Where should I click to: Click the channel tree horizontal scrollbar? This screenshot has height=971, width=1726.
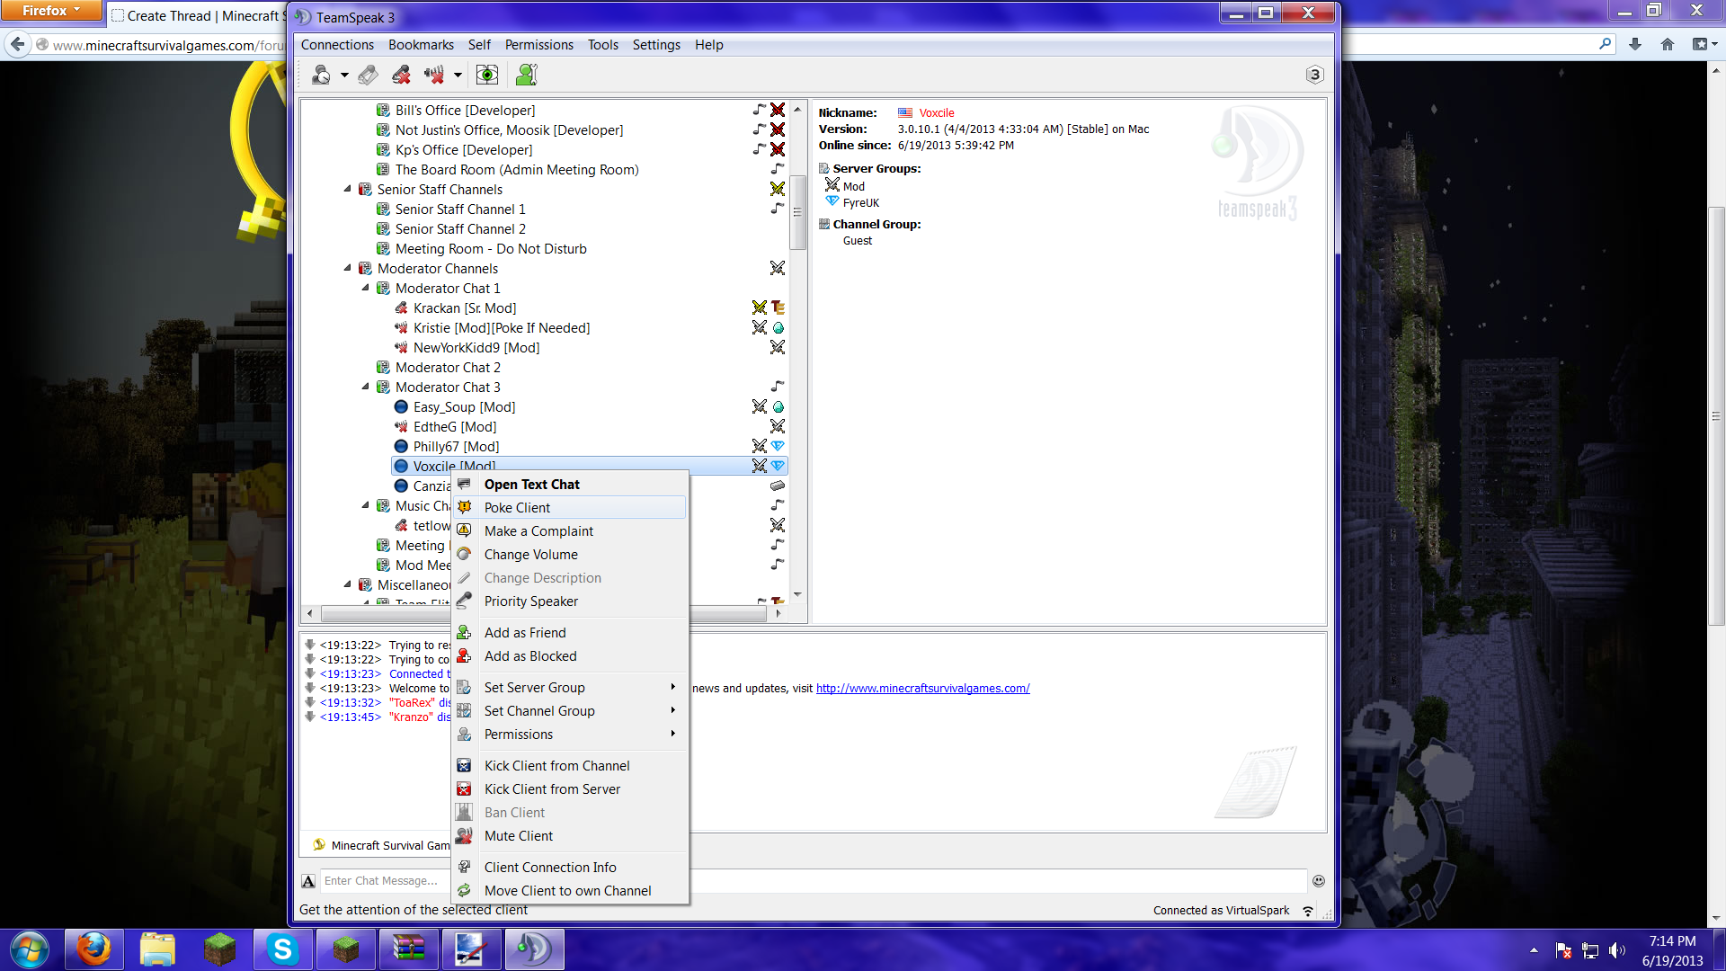tap(543, 614)
